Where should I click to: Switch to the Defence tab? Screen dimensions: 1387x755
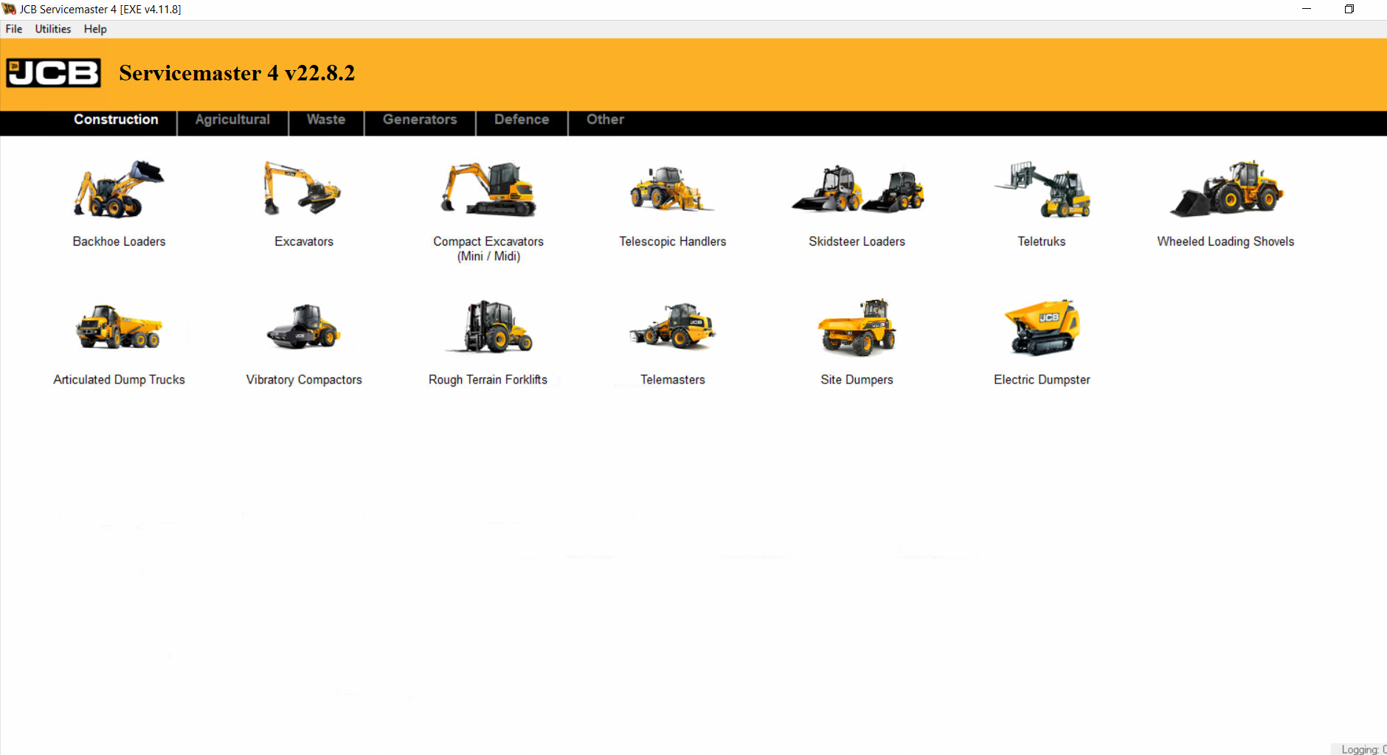(522, 119)
